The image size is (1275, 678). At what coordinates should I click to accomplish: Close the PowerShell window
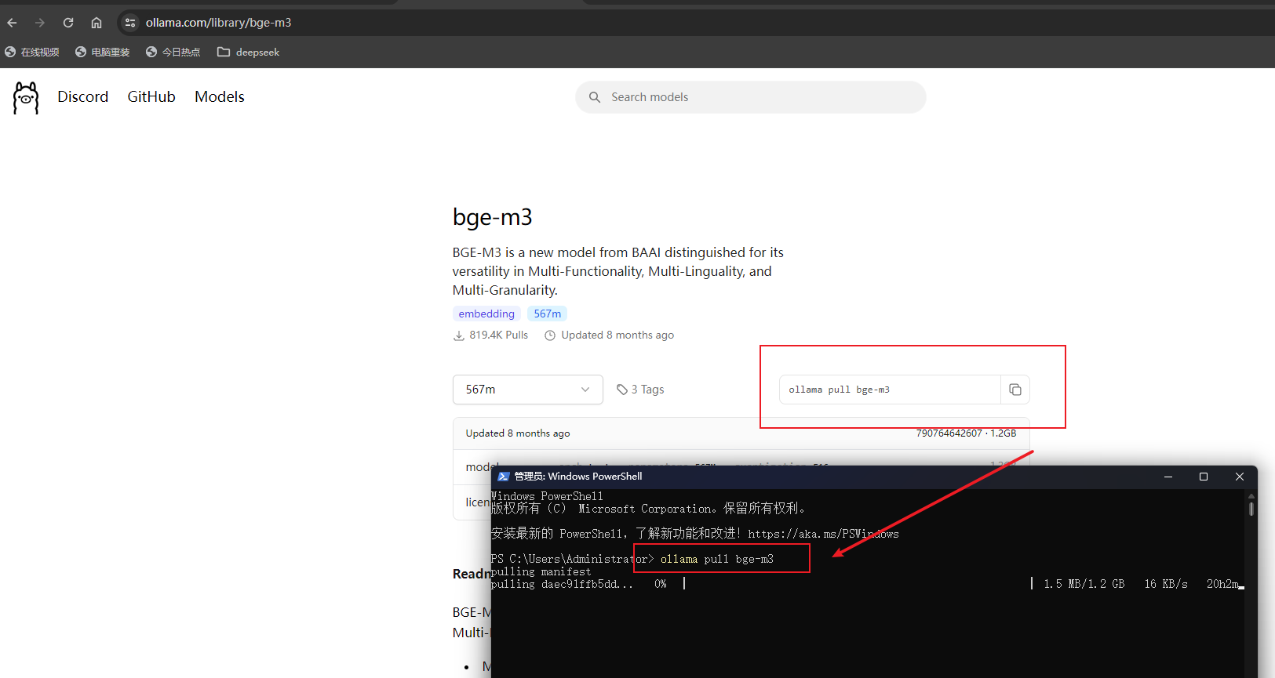tap(1240, 477)
